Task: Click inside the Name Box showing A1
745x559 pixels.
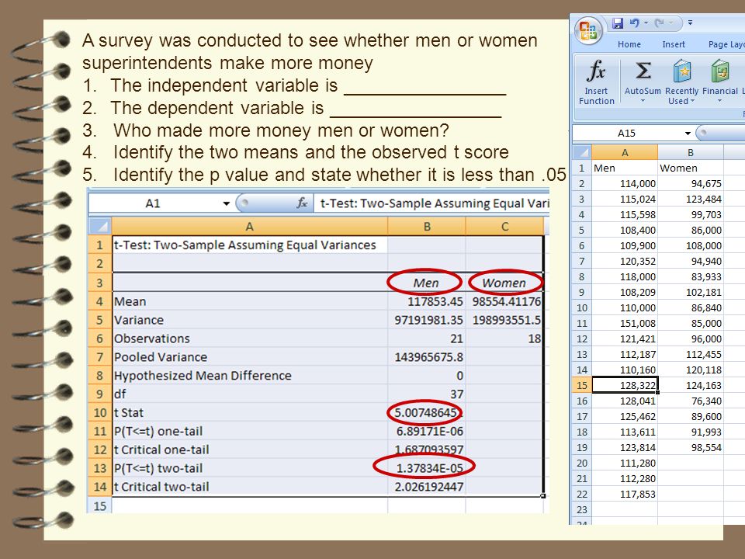Action: 154,203
